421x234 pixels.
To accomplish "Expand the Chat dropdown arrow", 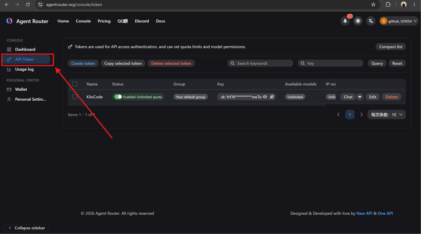I will (x=360, y=97).
